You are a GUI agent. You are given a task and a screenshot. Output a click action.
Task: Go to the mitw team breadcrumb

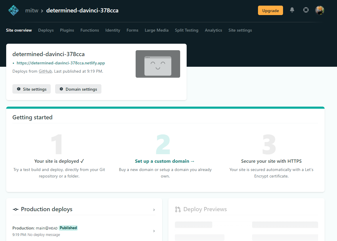point(32,10)
